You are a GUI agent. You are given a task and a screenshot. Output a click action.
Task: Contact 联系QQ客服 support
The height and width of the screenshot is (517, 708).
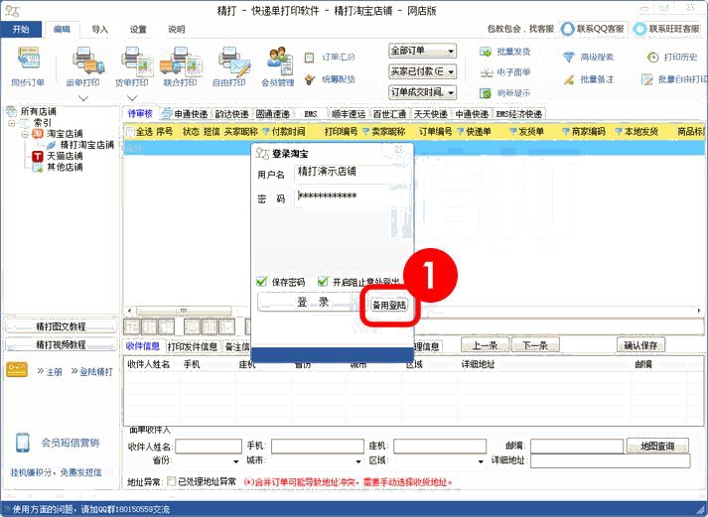(594, 29)
